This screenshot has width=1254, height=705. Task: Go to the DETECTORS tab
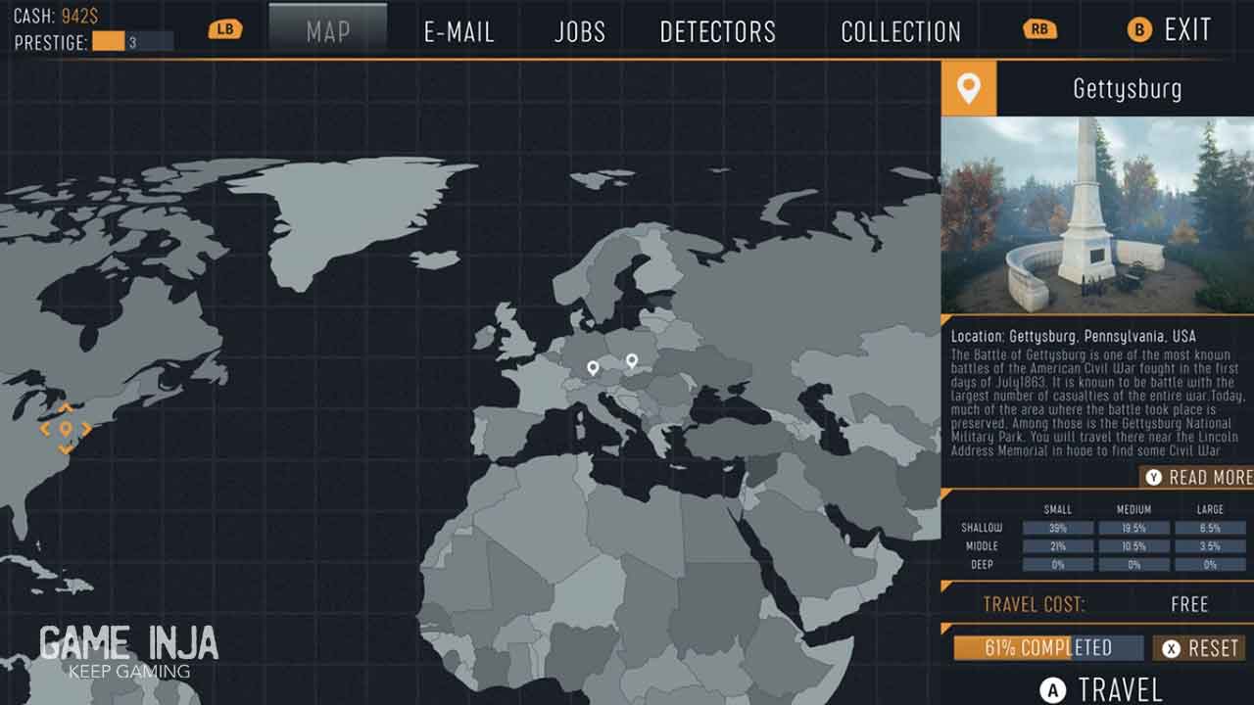pos(717,31)
